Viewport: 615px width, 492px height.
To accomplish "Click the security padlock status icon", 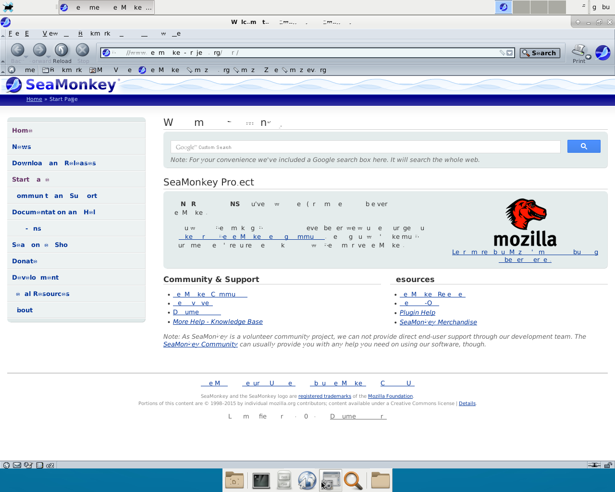I will pyautogui.click(x=608, y=465).
